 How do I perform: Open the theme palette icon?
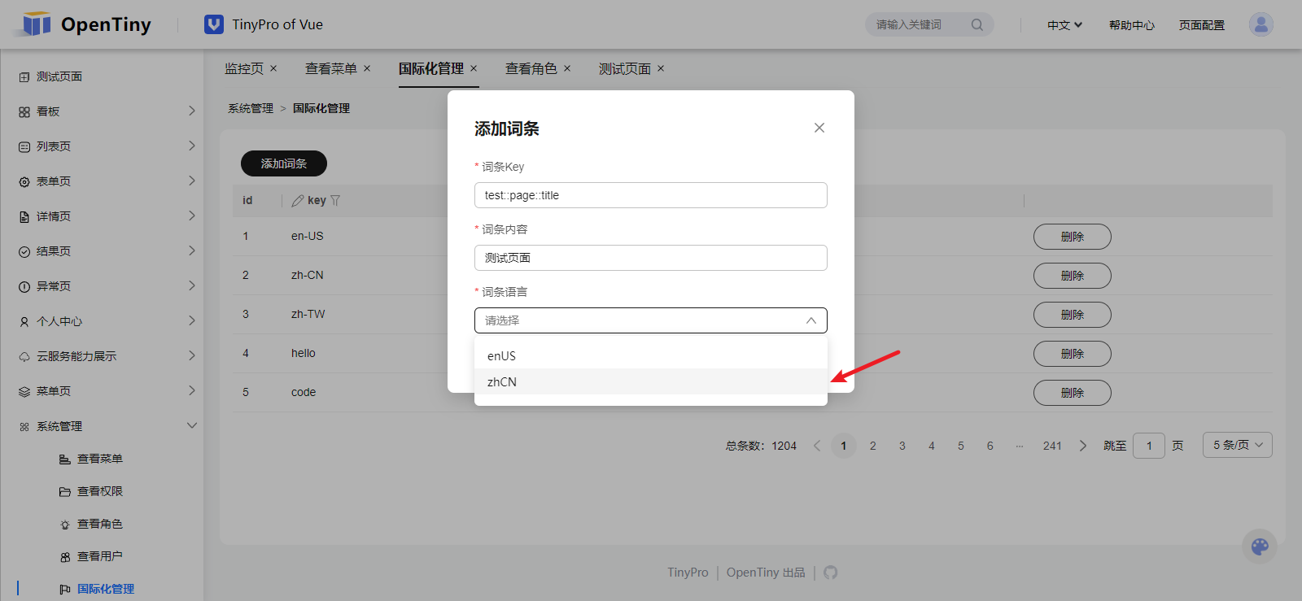(x=1260, y=547)
